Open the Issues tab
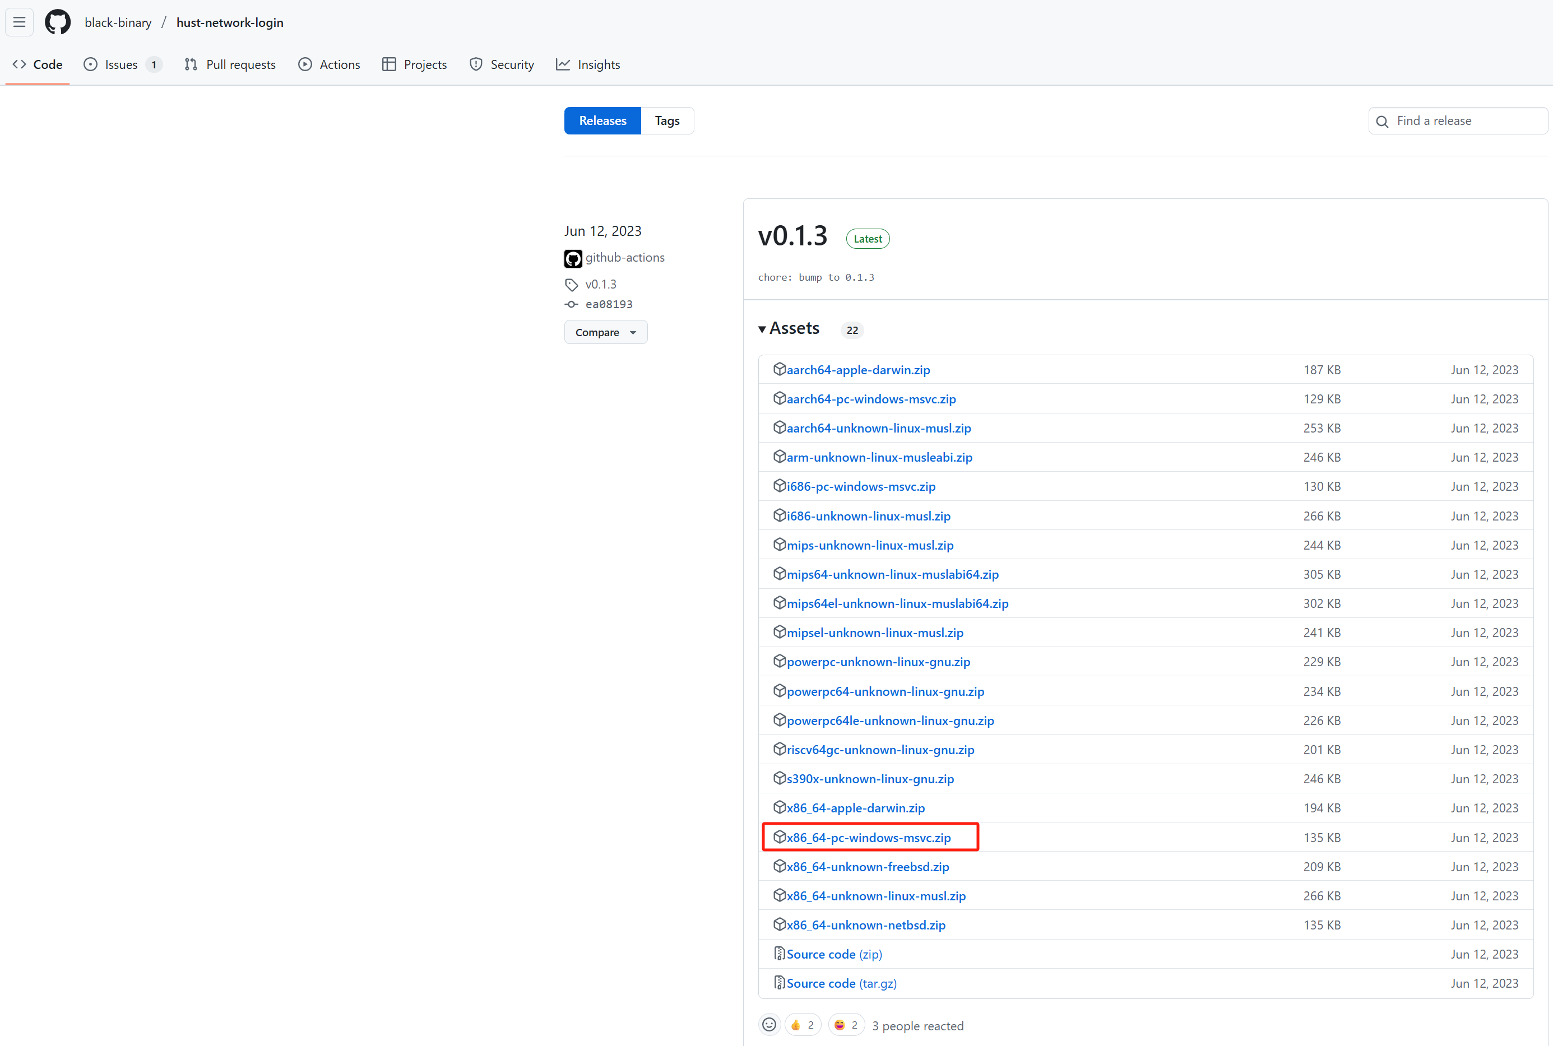The width and height of the screenshot is (1553, 1046). [122, 64]
